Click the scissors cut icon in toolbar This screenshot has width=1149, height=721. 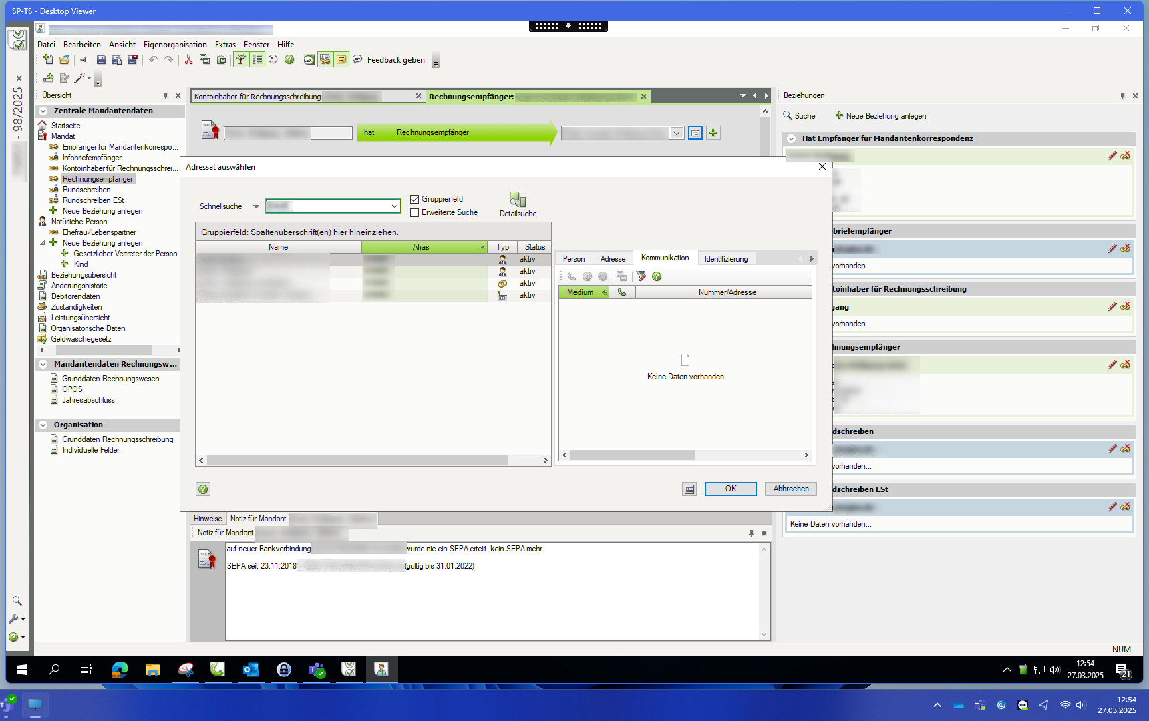(x=188, y=60)
